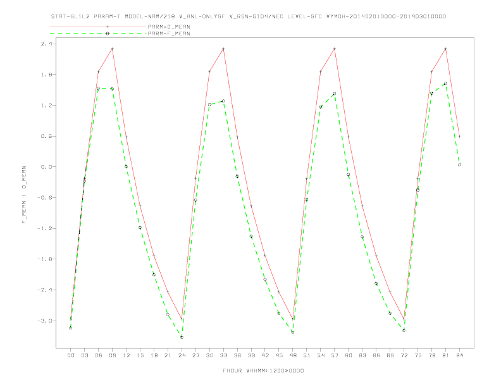Viewport: 501px width, 387px height.
Task: Click the 42 forecast hour tick label
Action: tap(265, 355)
